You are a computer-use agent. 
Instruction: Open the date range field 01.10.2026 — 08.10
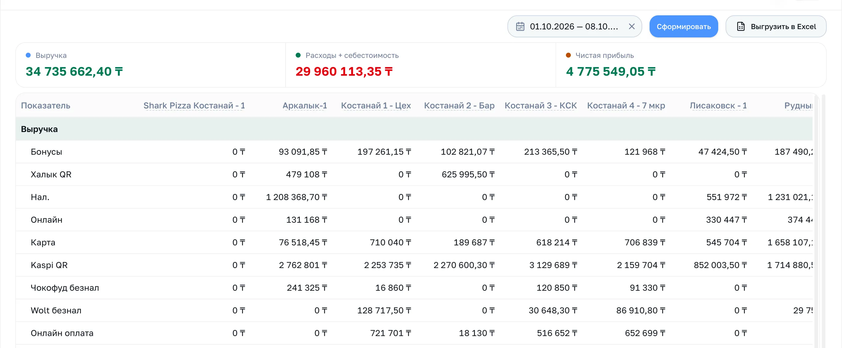574,26
